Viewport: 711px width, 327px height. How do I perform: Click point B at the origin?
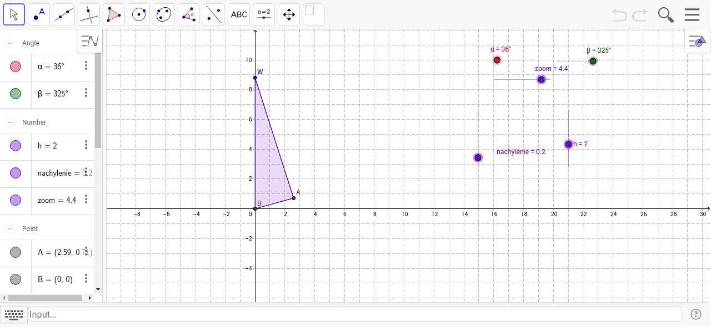(255, 208)
